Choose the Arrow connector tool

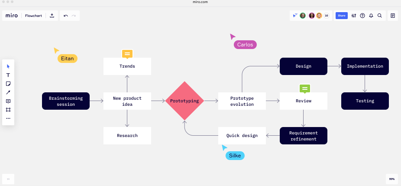click(8, 92)
